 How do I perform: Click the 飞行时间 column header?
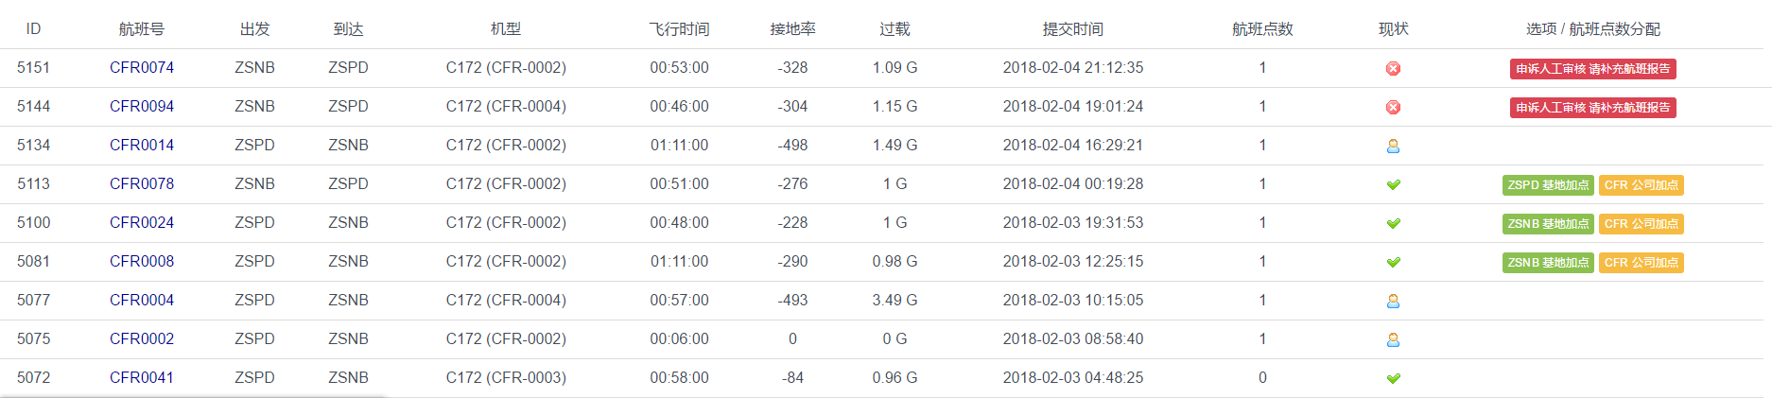(679, 29)
